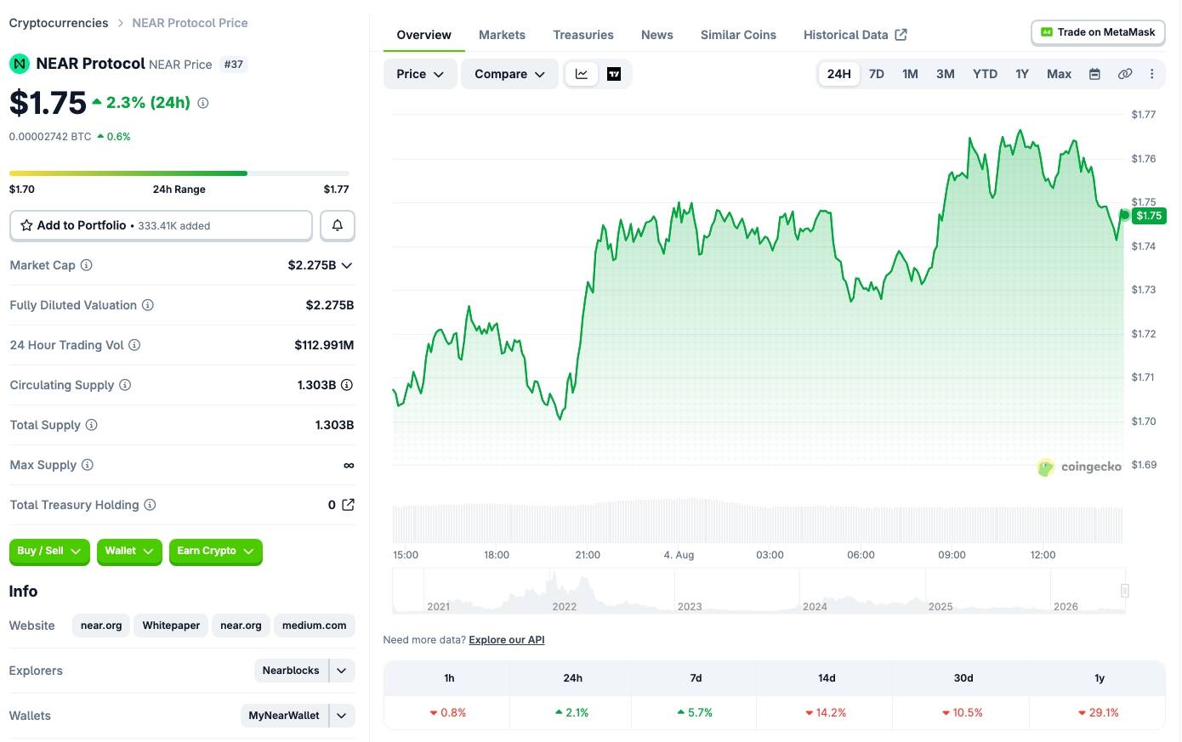Open the chart options three-dot menu
Screen dimensions: 1182x742
tap(1152, 74)
